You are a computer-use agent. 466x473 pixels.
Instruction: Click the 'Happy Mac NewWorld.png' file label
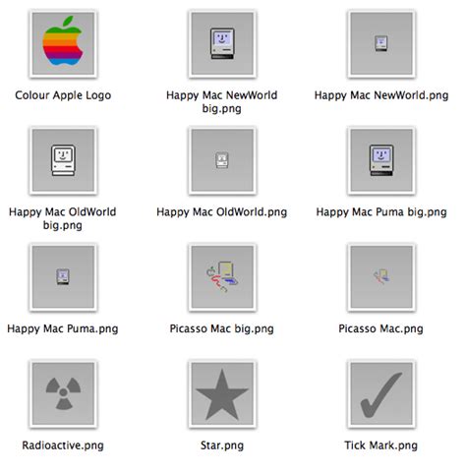click(x=381, y=95)
